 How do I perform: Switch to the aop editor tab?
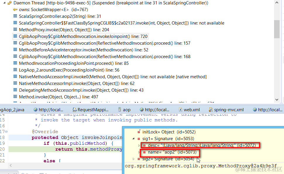point(124,109)
